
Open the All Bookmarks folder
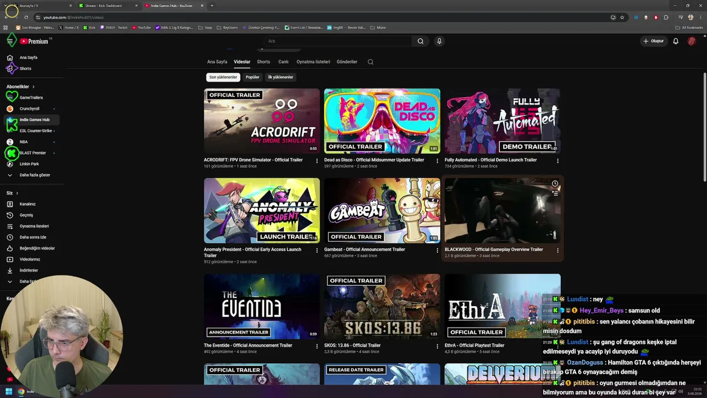tap(689, 27)
